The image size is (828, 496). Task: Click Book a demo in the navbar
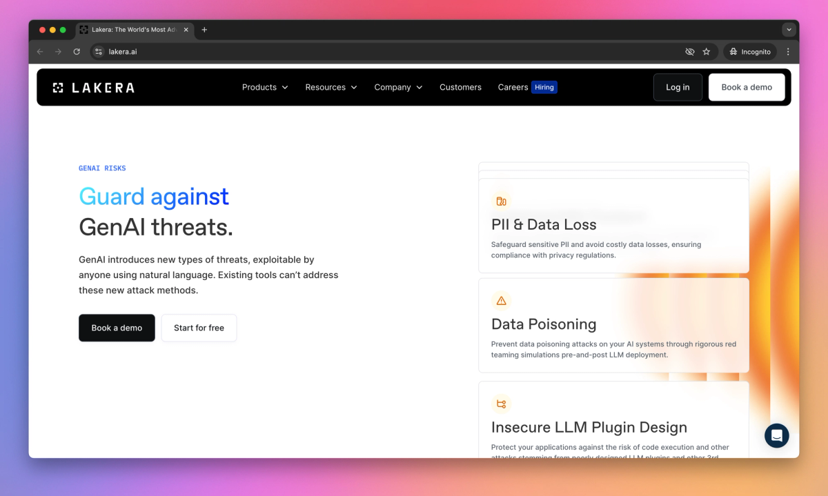pyautogui.click(x=747, y=88)
